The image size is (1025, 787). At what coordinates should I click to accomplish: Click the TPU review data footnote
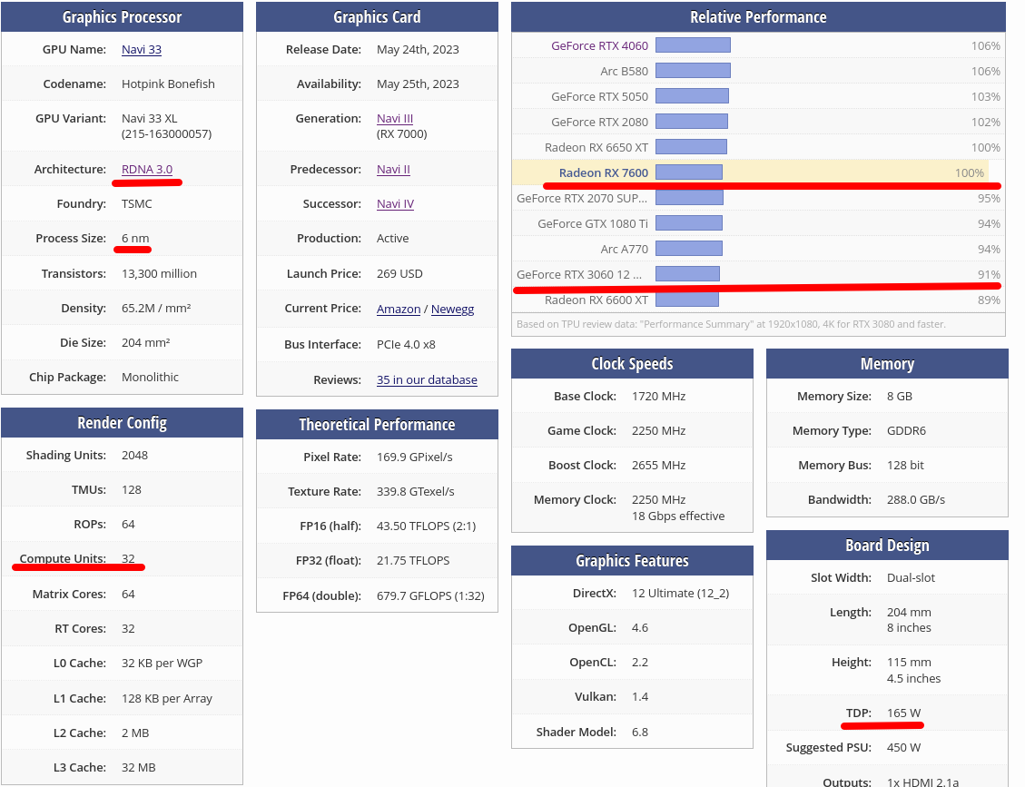click(x=731, y=324)
